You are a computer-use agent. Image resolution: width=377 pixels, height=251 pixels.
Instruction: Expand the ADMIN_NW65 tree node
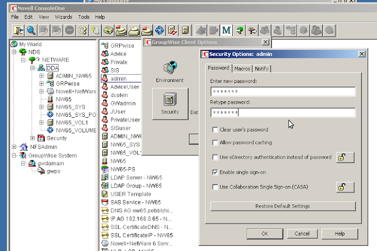(x=41, y=76)
